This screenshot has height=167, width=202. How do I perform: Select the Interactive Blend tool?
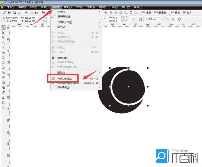coord(3,88)
